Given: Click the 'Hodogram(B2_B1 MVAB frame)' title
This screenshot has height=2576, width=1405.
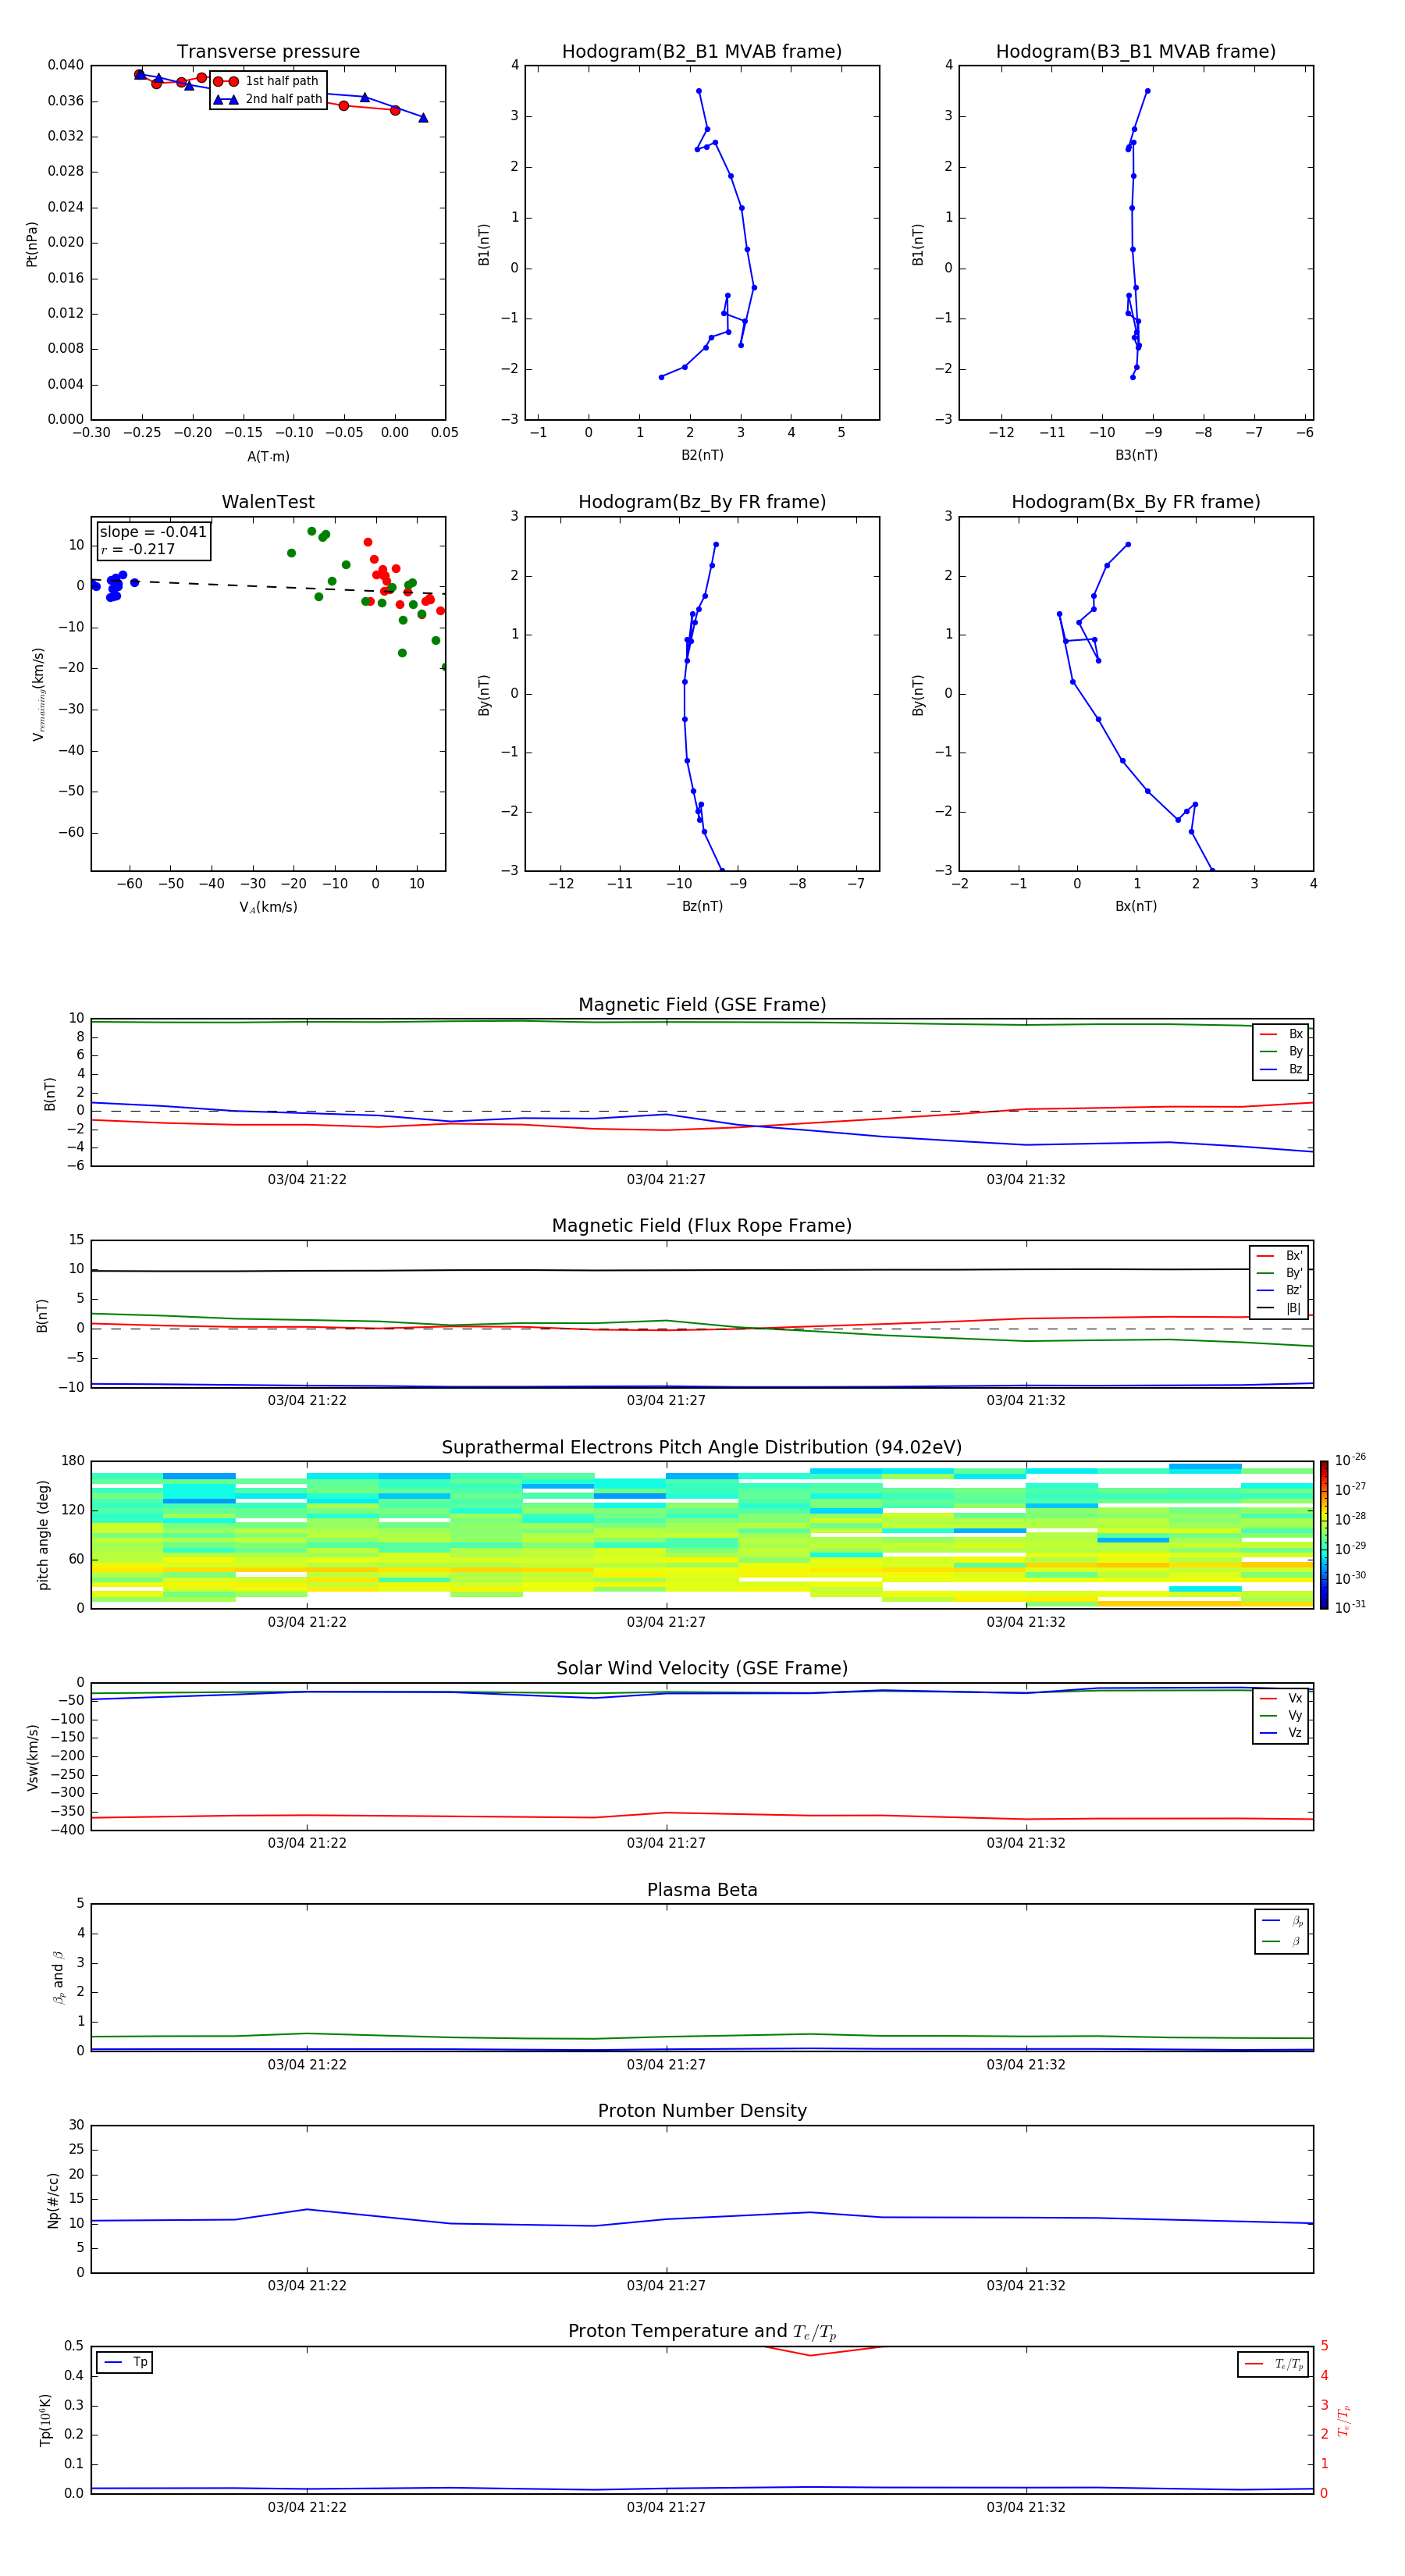Looking at the screenshot, I should click(702, 52).
